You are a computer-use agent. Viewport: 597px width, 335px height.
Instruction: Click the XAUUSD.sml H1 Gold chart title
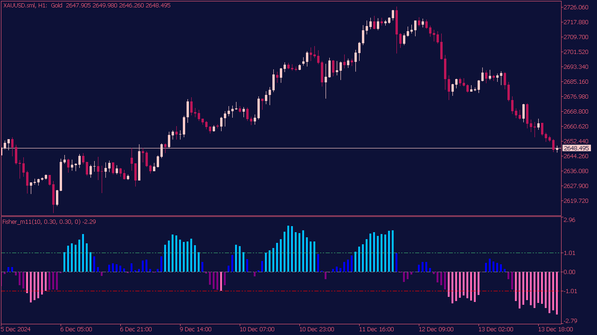click(87, 6)
